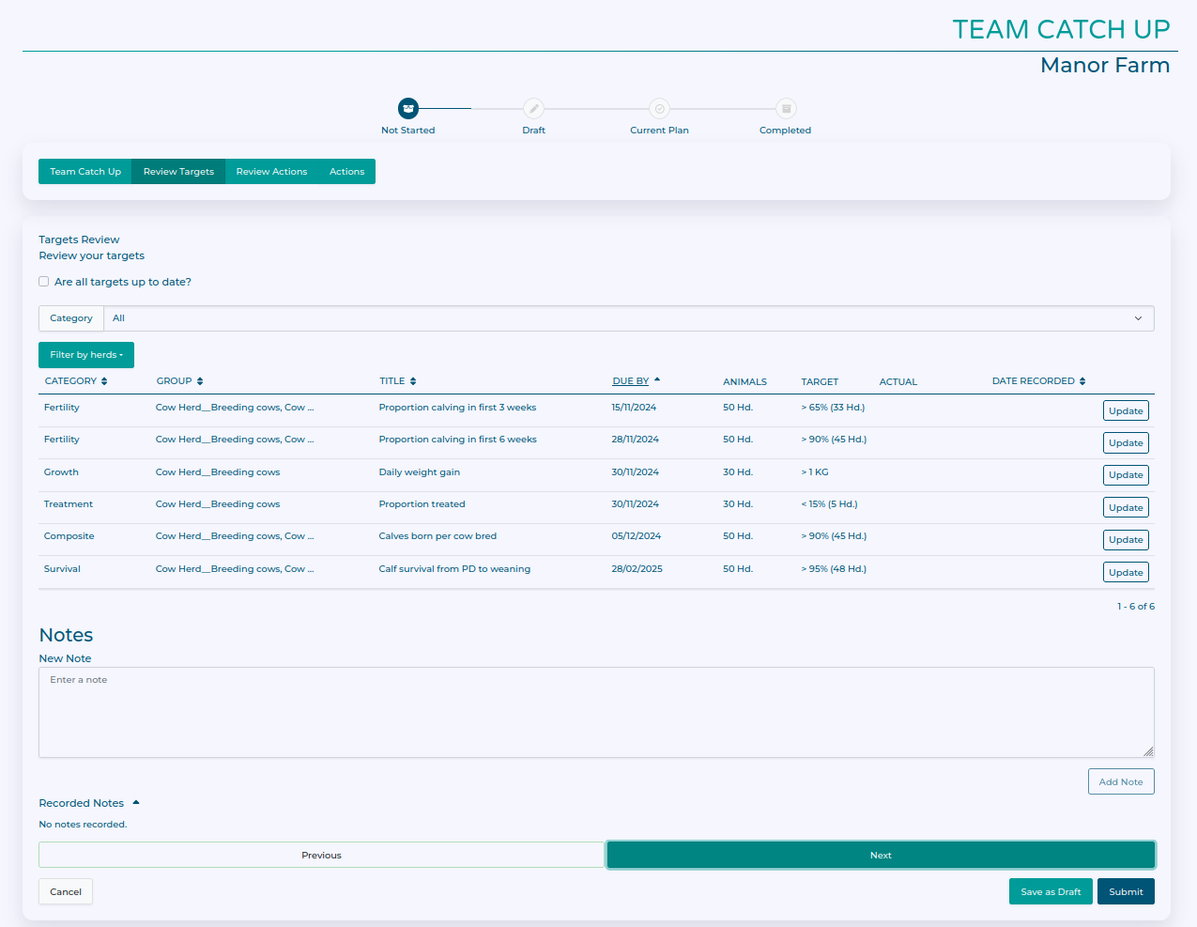Switch to the Team Catch Up tab

[x=85, y=172]
